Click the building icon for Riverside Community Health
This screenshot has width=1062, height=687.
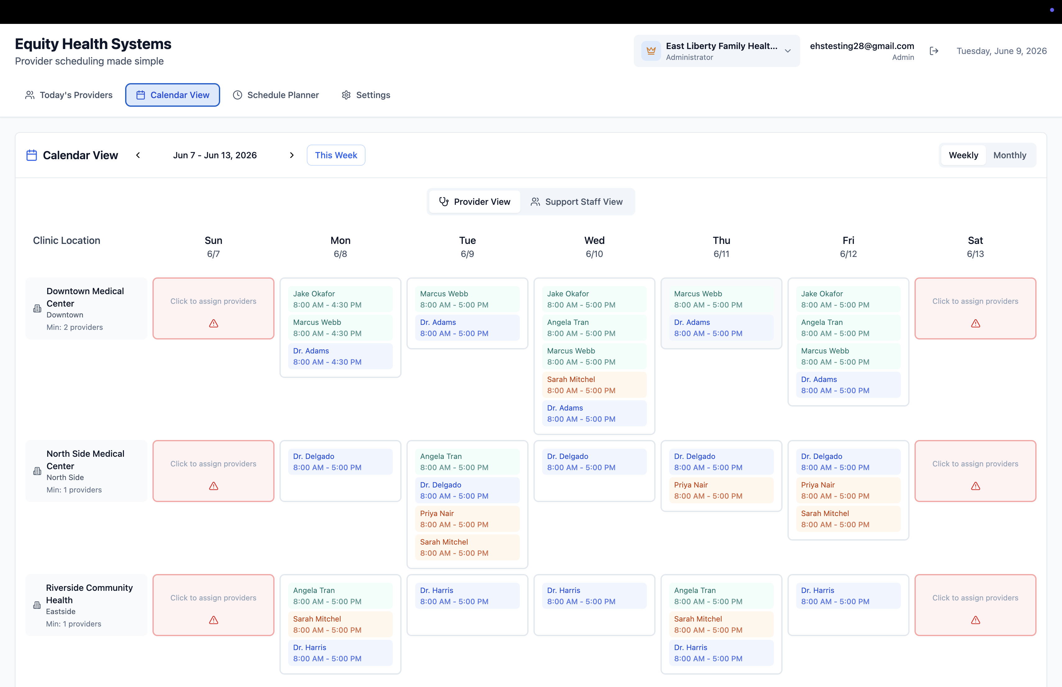pos(37,605)
